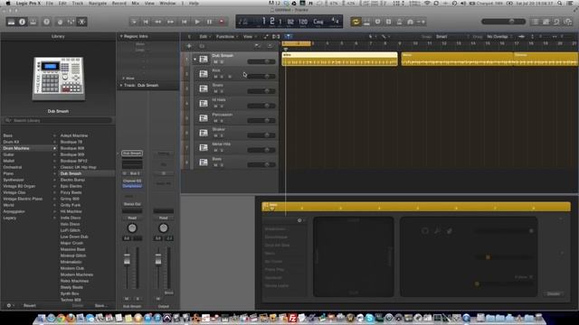
Task: Open the Snap dropdown set to Smart
Action: click(452, 36)
